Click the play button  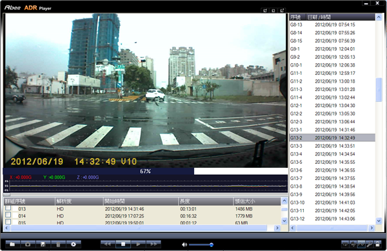[138, 245]
